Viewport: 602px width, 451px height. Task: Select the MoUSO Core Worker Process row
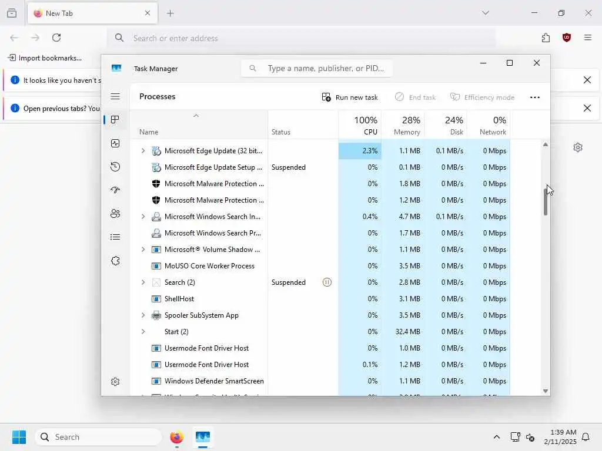pos(320,266)
